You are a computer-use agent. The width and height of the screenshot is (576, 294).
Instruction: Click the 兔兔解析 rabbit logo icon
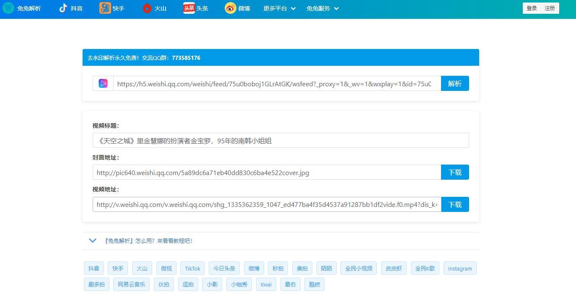8,8
